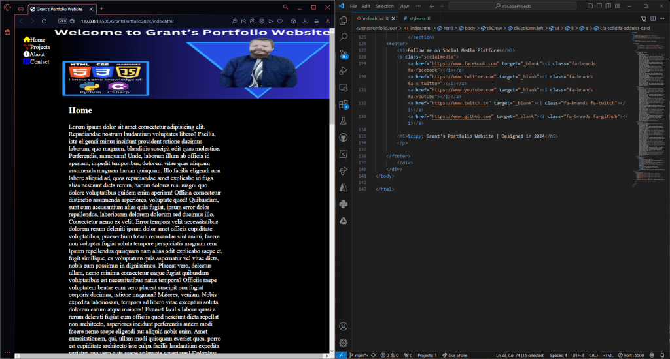670x359 pixels.
Task: Click Live Share in the status bar
Action: [x=454, y=355]
